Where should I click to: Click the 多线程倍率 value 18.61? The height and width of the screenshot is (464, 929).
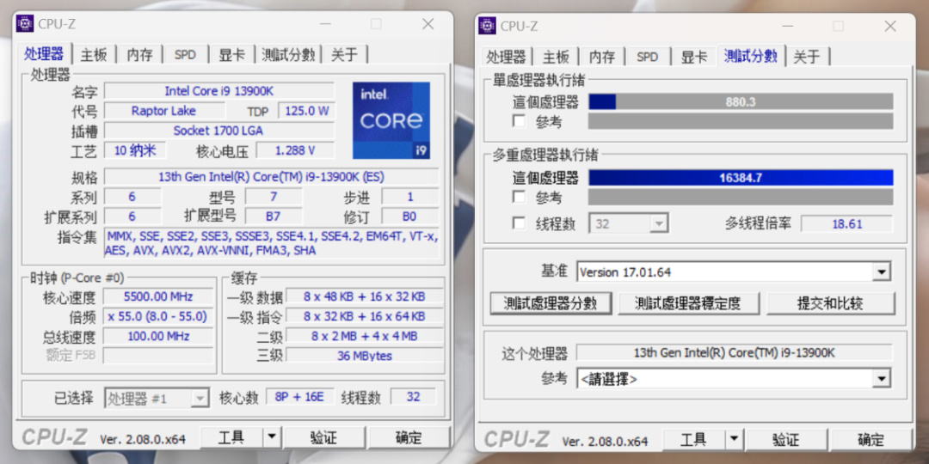point(846,223)
